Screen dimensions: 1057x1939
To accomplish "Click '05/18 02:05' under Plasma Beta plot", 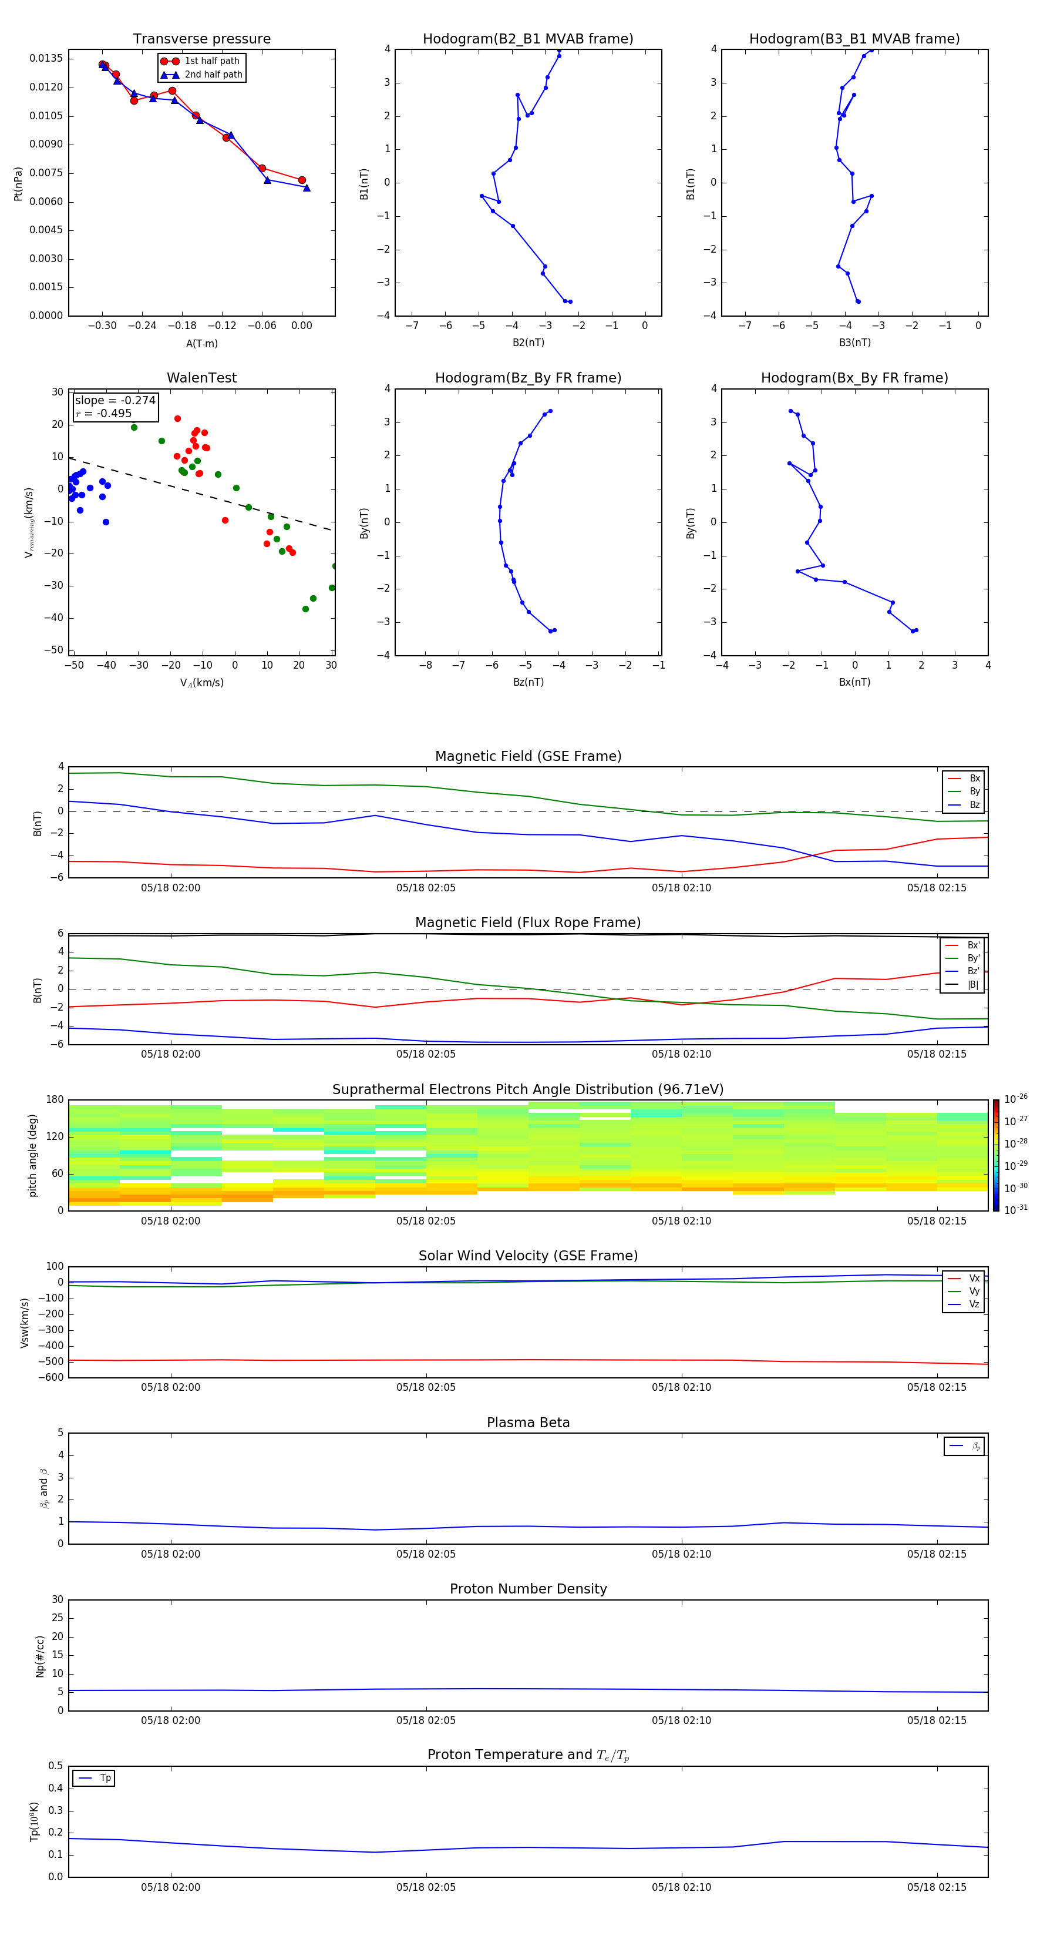I will 426,1554.
